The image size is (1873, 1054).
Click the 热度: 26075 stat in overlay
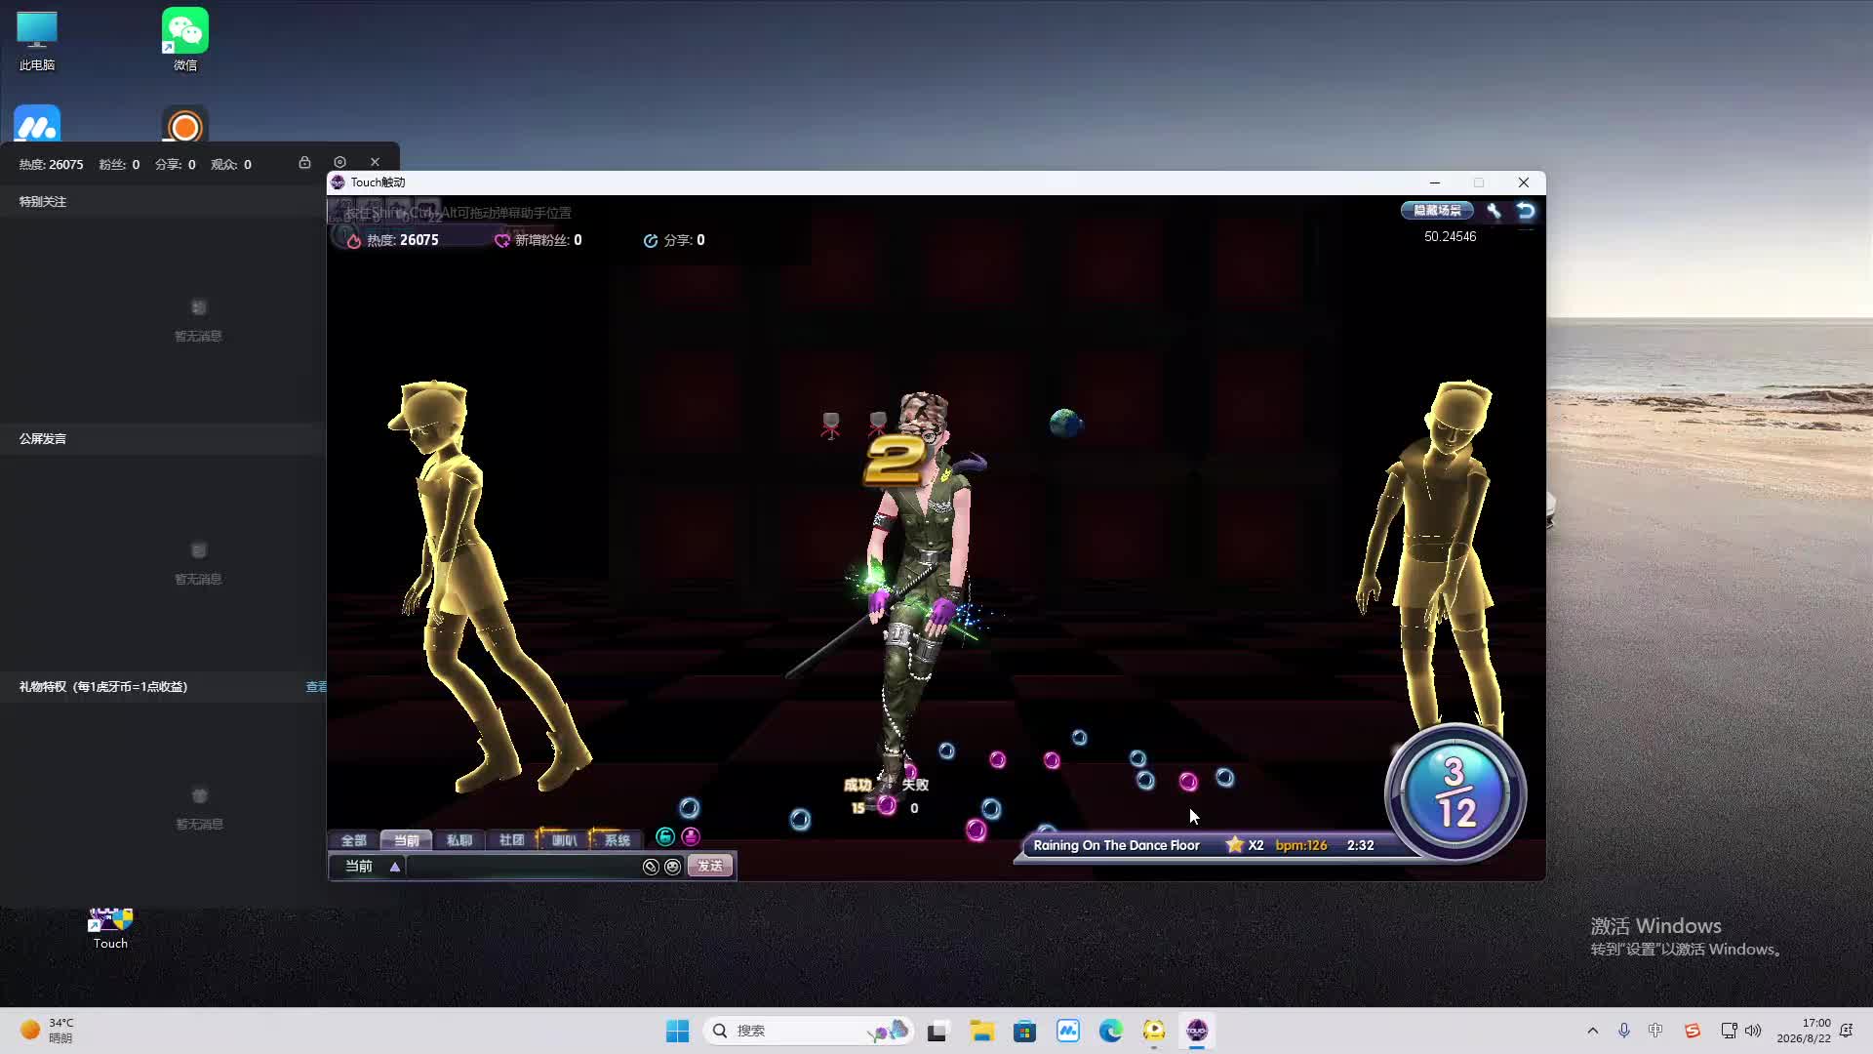51,165
